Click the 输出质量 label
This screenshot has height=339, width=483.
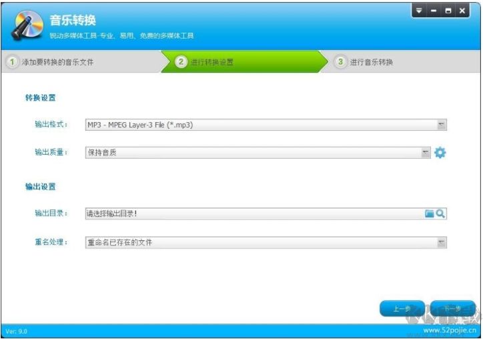click(51, 152)
